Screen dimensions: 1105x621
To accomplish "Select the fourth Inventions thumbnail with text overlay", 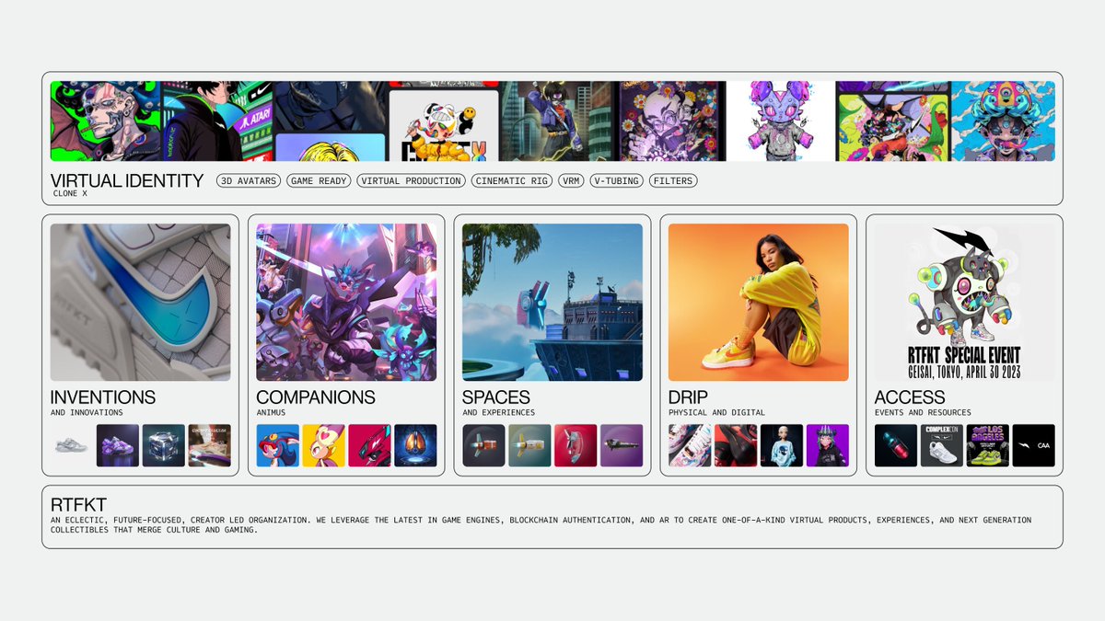I will [x=210, y=445].
